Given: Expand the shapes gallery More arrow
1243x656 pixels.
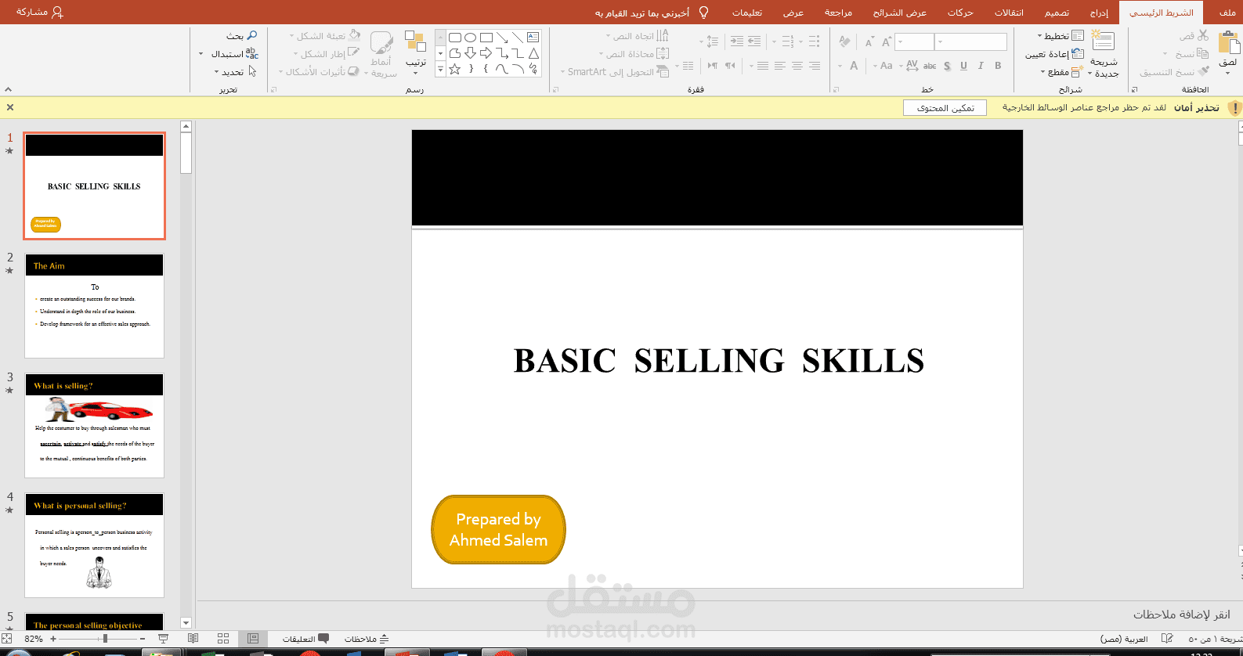Looking at the screenshot, I should [440, 69].
